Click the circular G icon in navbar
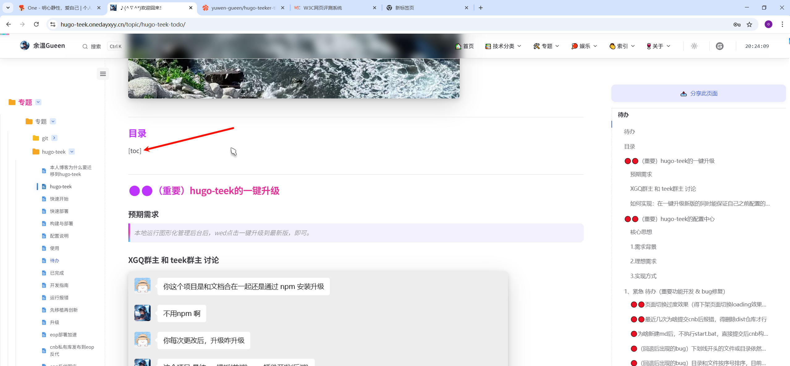The height and width of the screenshot is (366, 790). tap(720, 46)
